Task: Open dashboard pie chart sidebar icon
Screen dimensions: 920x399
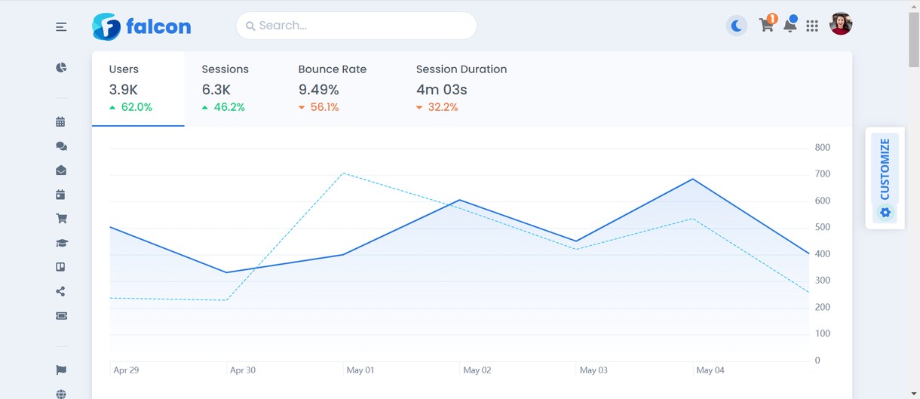Action: [x=61, y=68]
